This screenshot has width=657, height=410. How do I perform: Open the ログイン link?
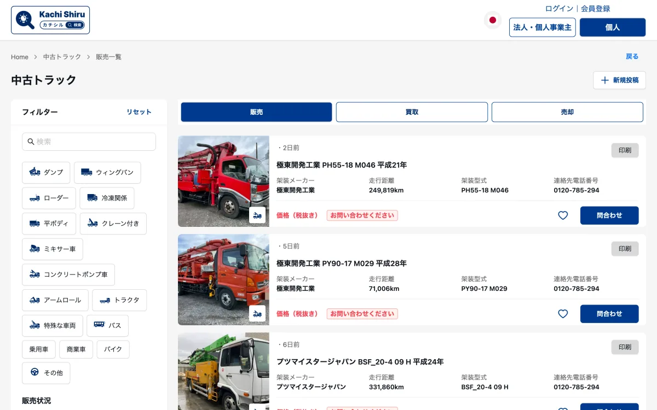coord(559,9)
